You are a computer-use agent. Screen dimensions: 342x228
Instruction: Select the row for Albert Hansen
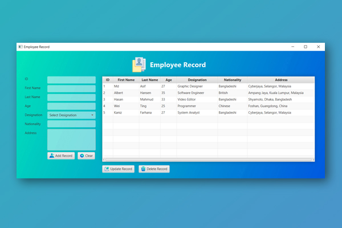tap(208, 92)
